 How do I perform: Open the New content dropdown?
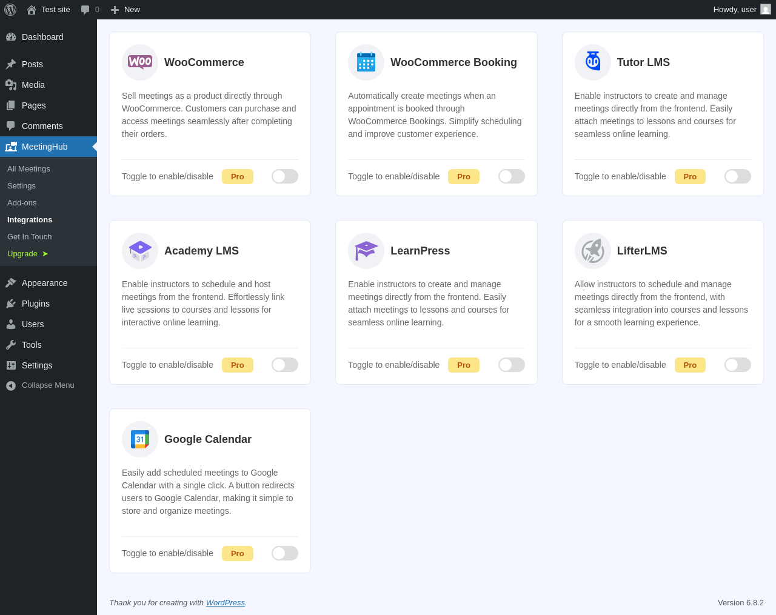(125, 10)
